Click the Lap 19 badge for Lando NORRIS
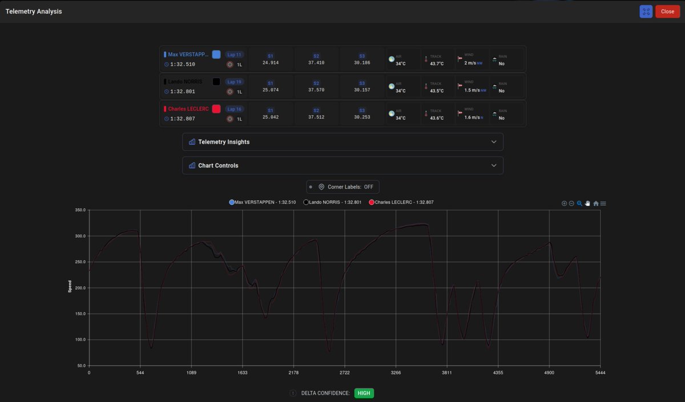The width and height of the screenshot is (685, 402). [234, 82]
